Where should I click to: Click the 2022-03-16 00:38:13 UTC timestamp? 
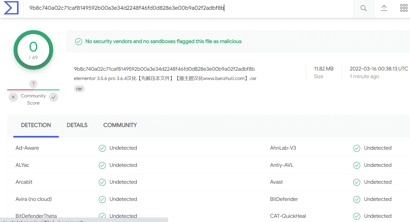[379, 69]
